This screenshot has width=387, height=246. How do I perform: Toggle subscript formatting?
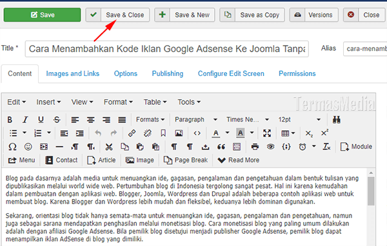click(309, 133)
